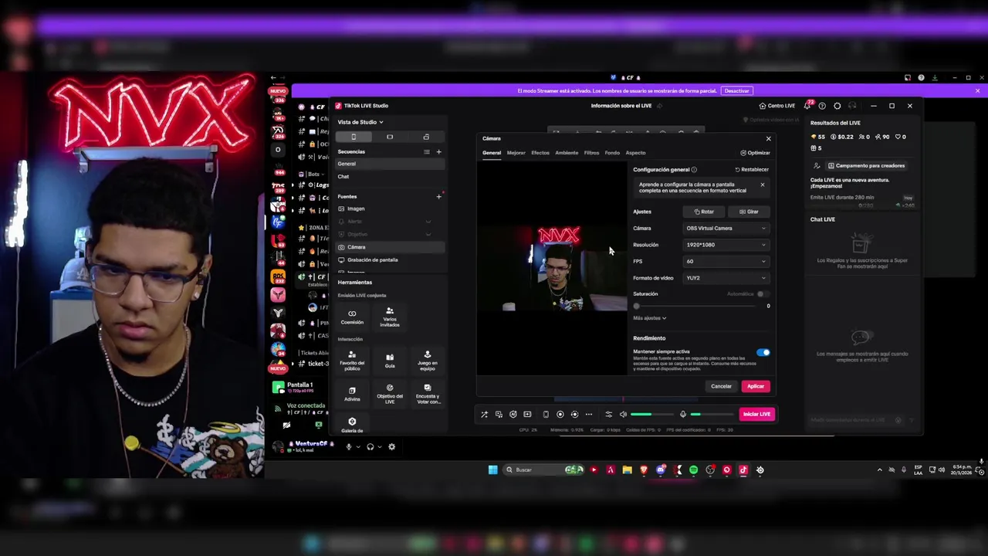Start stream with Iniciar LIVE button
The width and height of the screenshot is (988, 556).
(x=756, y=414)
